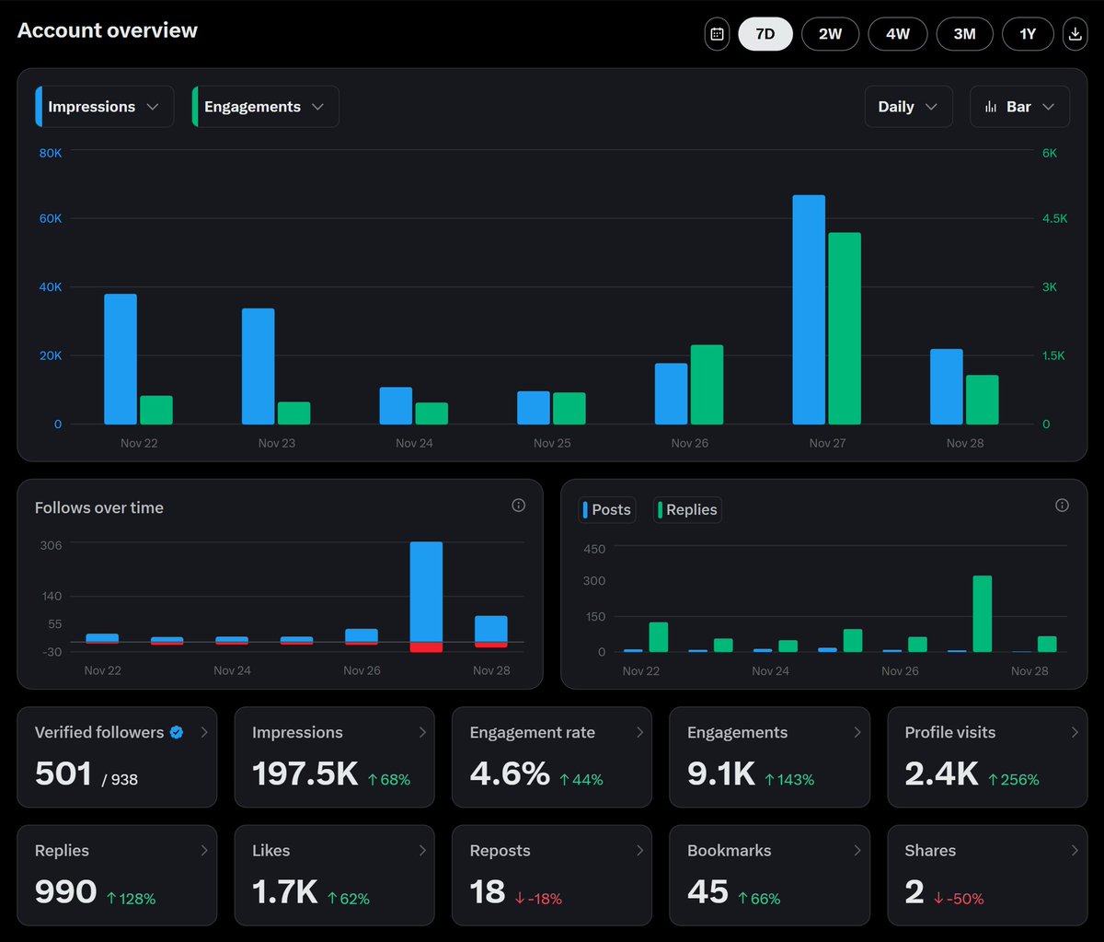Click tallest green Replies bar

[983, 614]
